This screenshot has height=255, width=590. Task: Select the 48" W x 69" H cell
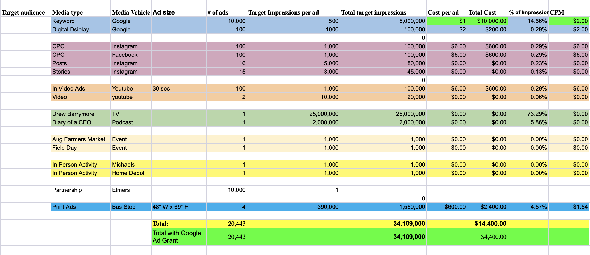click(179, 207)
